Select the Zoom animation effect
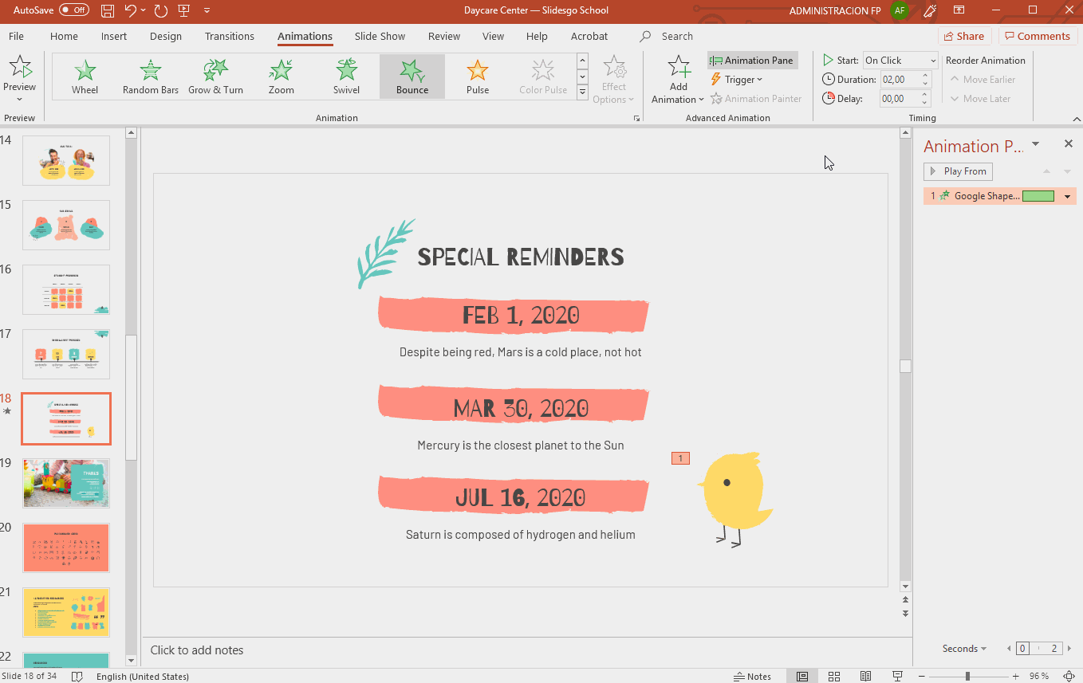1083x683 pixels. pyautogui.click(x=281, y=77)
